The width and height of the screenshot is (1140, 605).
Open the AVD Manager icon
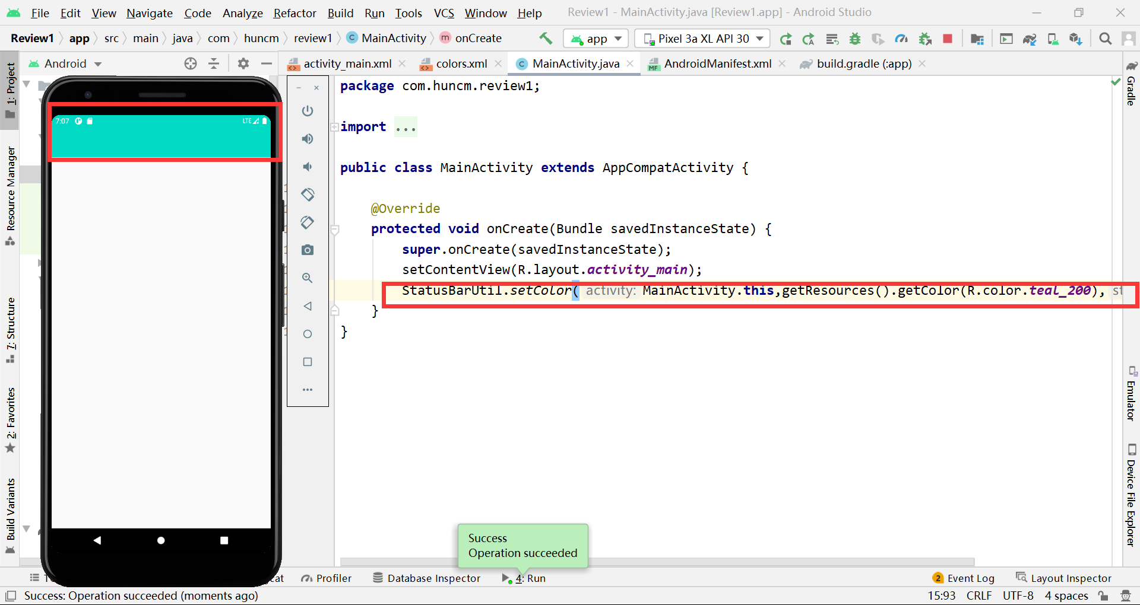pos(1053,39)
